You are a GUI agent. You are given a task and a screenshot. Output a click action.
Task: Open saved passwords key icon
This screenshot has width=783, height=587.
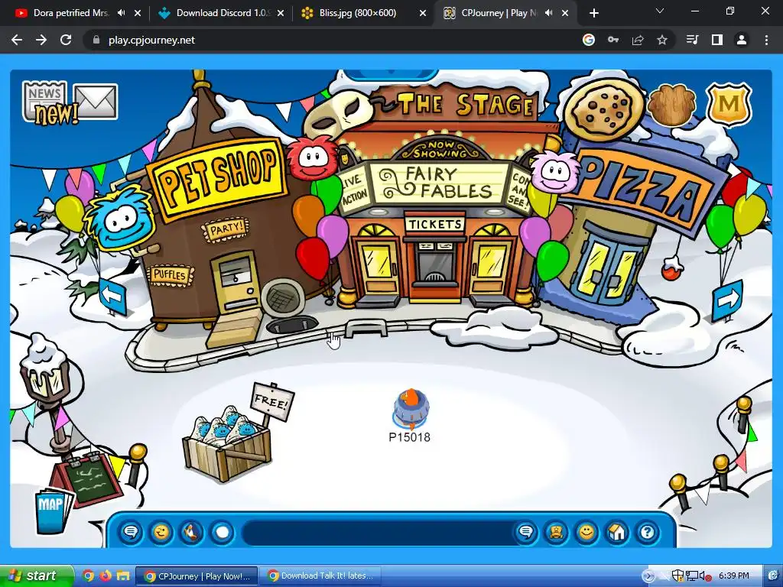point(613,40)
